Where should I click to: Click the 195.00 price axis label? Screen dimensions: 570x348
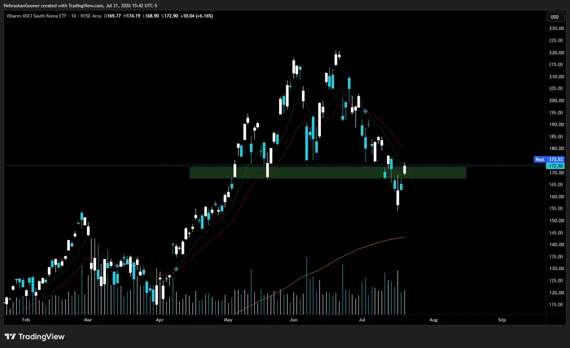point(556,112)
